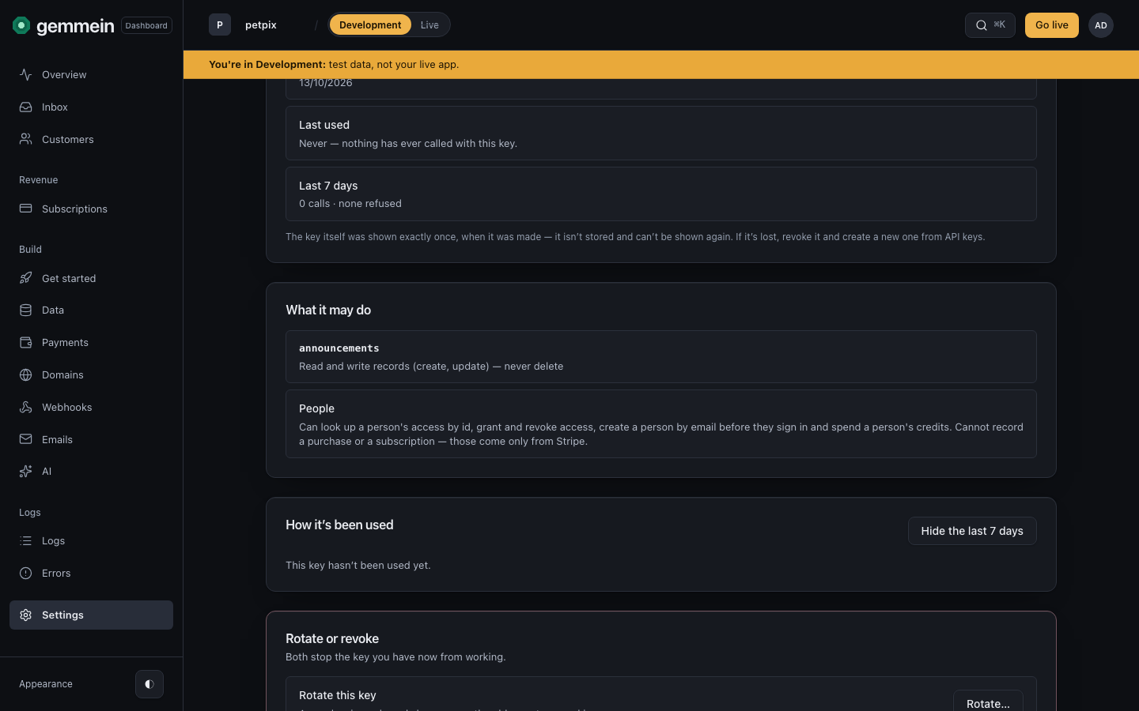This screenshot has width=1139, height=711.
Task: Navigate to Webhooks
Action: click(x=91, y=407)
